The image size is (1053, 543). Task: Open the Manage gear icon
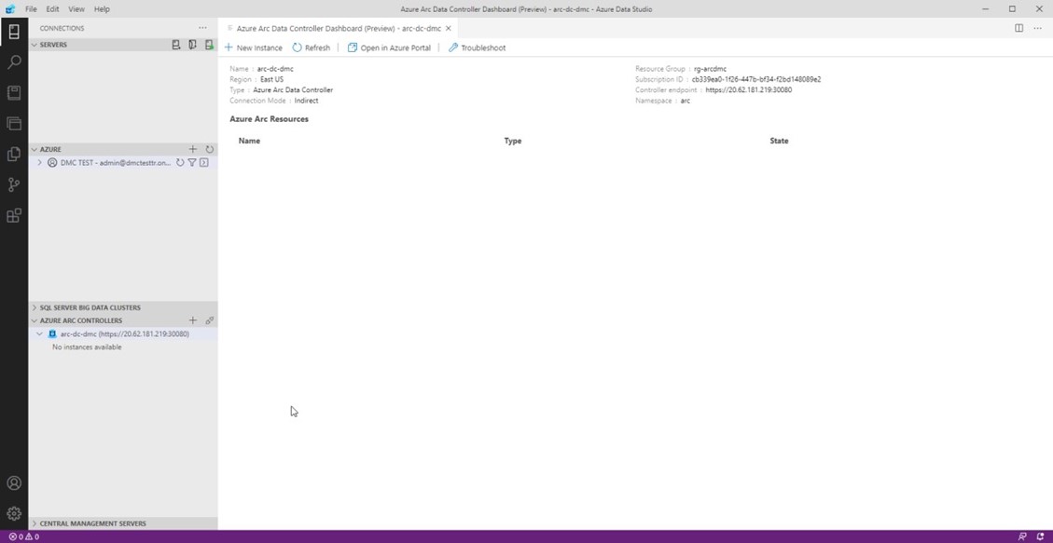[x=13, y=514]
